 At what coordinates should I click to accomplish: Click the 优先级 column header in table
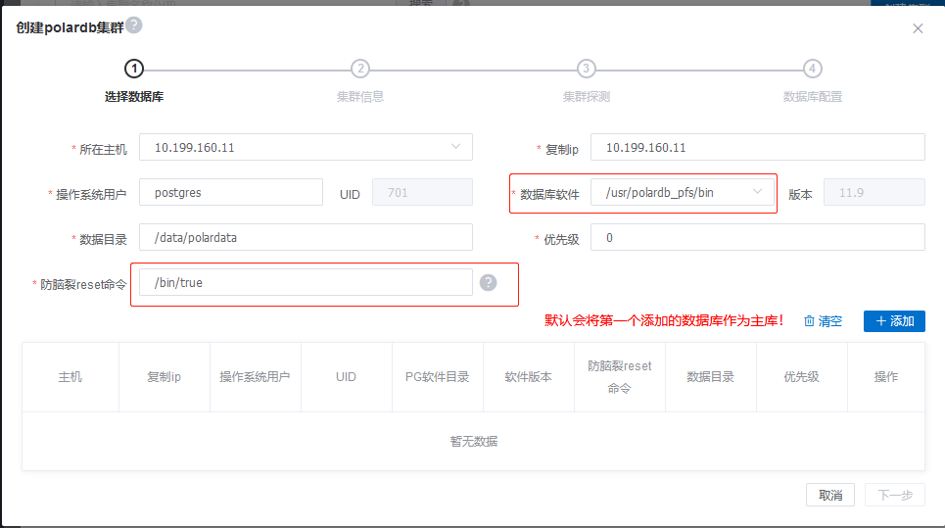[802, 377]
